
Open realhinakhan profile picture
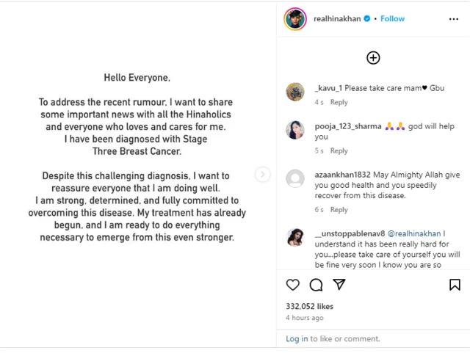[x=294, y=19]
